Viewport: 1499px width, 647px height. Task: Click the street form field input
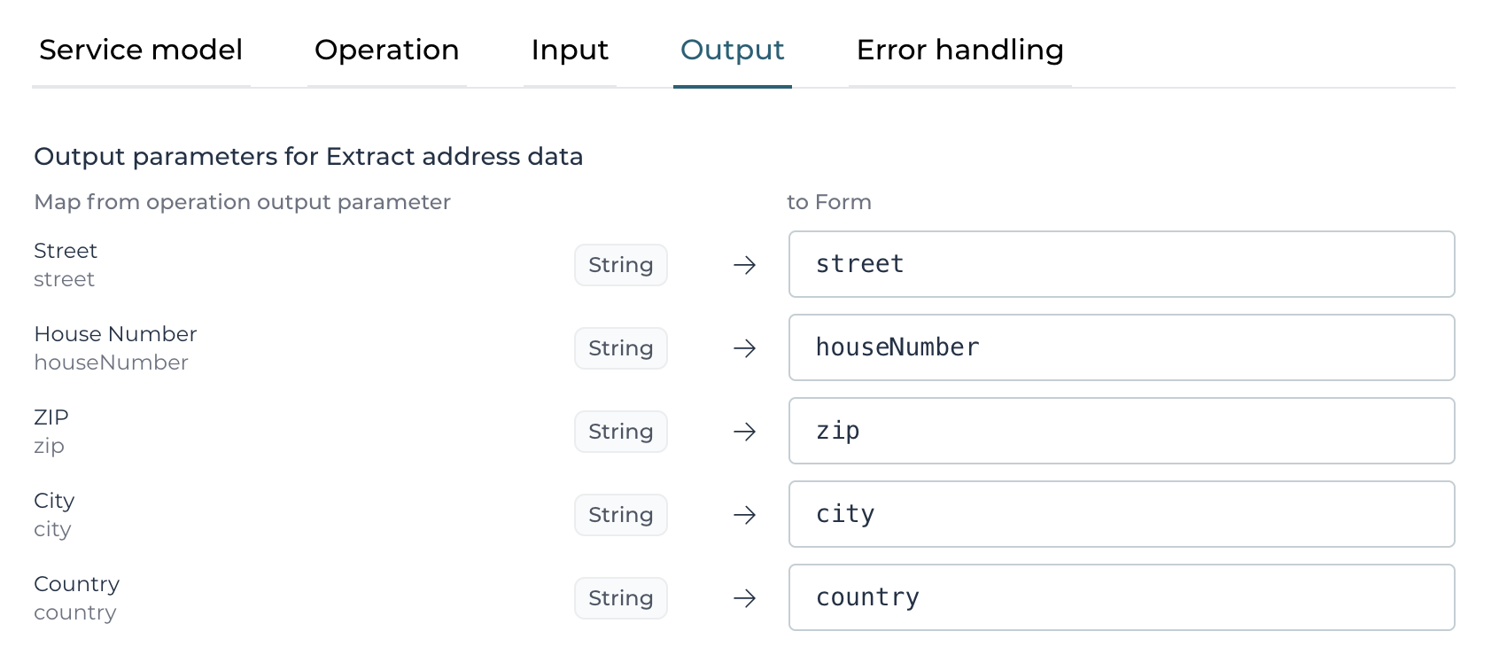[1121, 264]
